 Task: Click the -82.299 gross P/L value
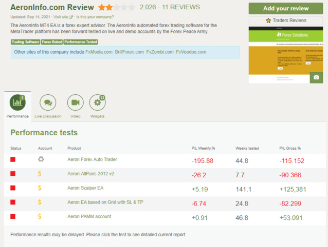pyautogui.click(x=290, y=203)
